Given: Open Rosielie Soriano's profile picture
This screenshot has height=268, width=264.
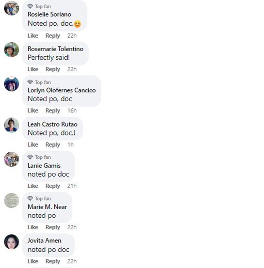Looking at the screenshot, I should coord(12,8).
